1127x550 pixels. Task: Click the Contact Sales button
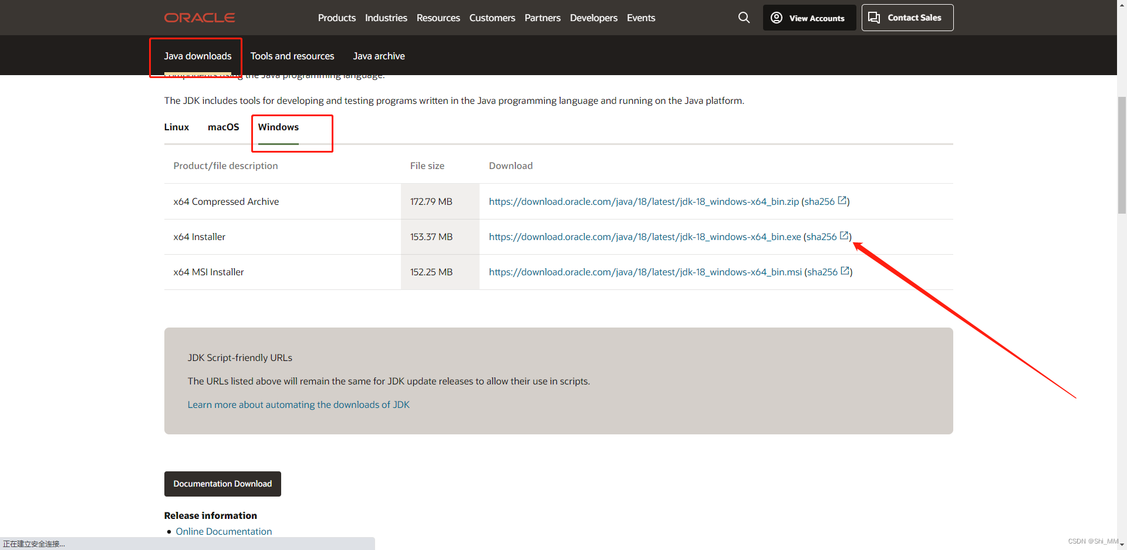click(x=907, y=18)
